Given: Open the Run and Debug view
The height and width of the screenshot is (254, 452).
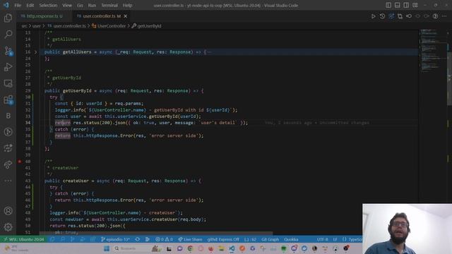Looking at the screenshot, I should coord(8,67).
